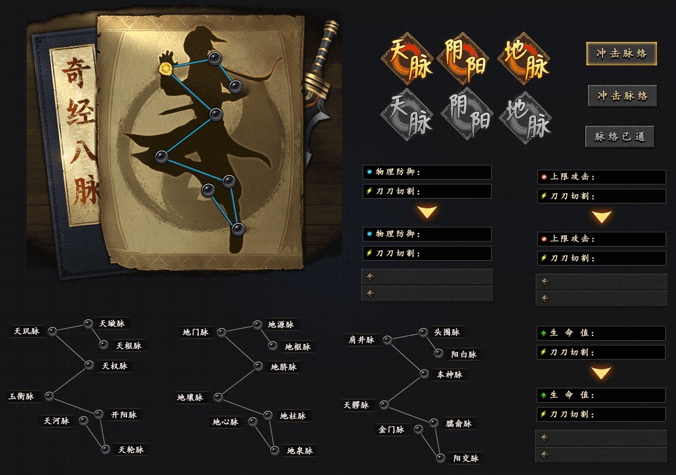Select the highlighted 地脉 diamond emblem
Screen dimensions: 676x475
coord(524,58)
